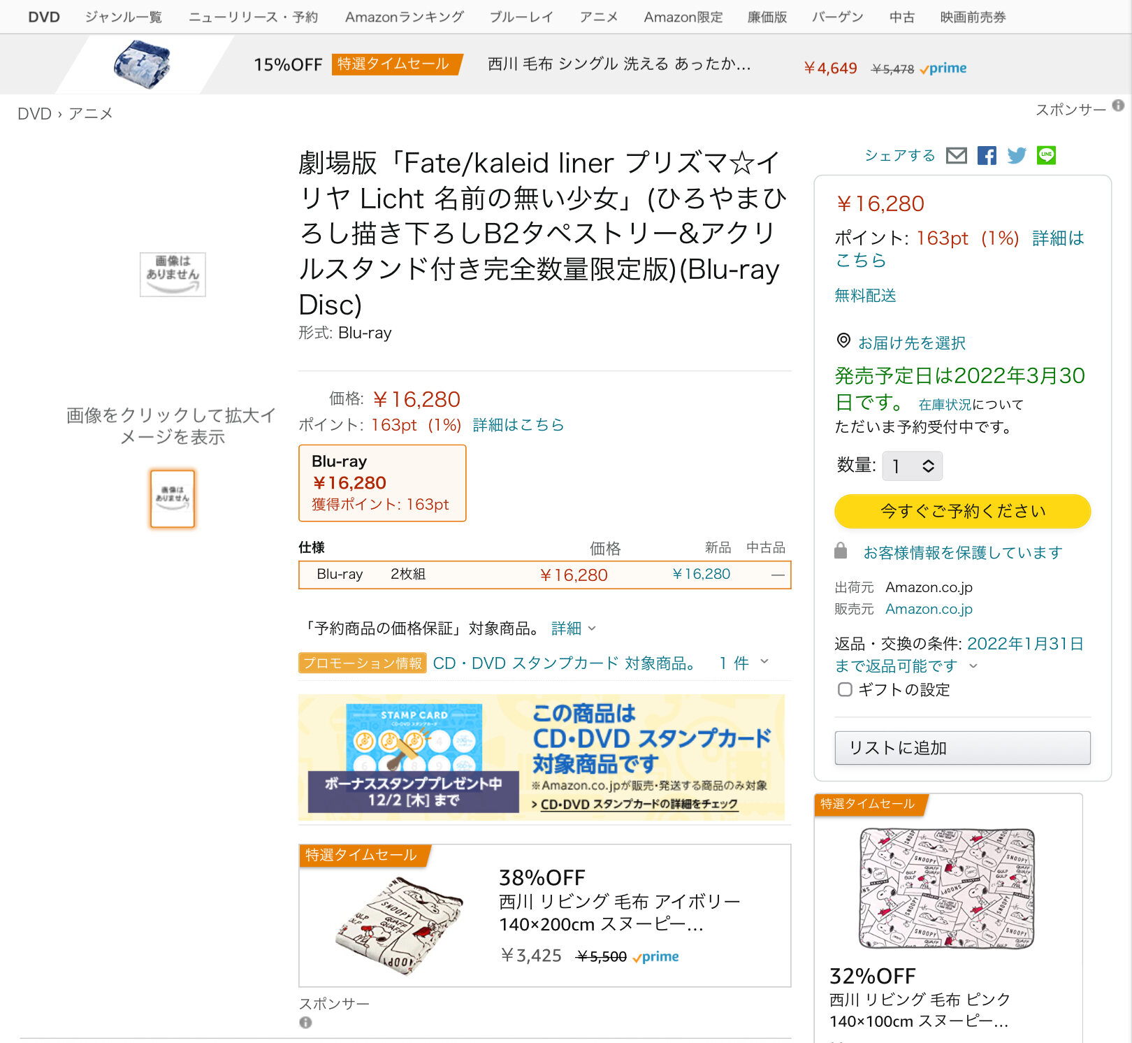
Task: Open 詳細はこちら points link in buy box
Action: [959, 249]
